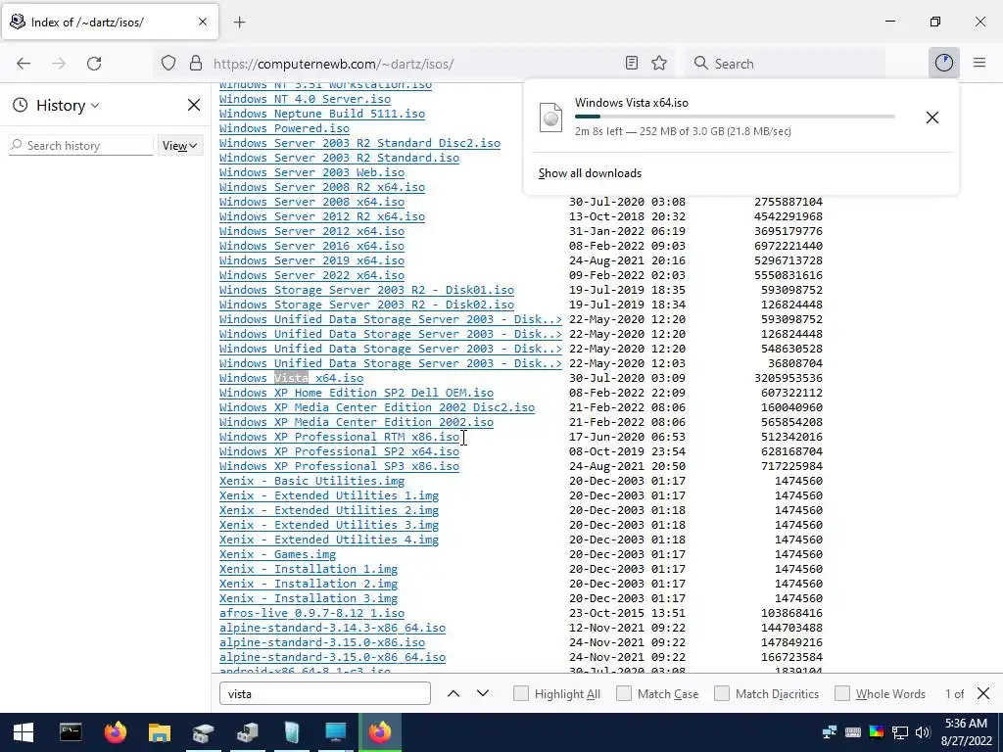Click the URL address bar
1003x752 pixels.
415,64
